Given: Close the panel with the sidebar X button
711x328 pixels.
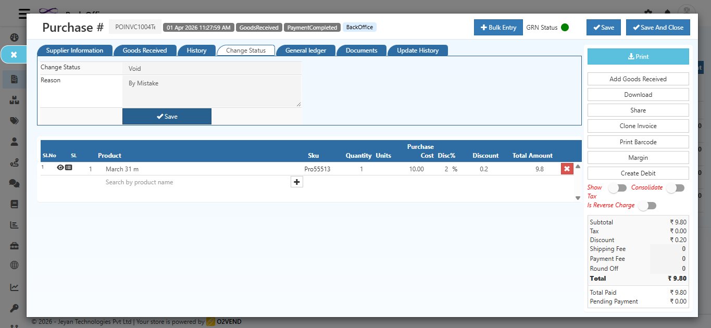Looking at the screenshot, I should point(14,55).
